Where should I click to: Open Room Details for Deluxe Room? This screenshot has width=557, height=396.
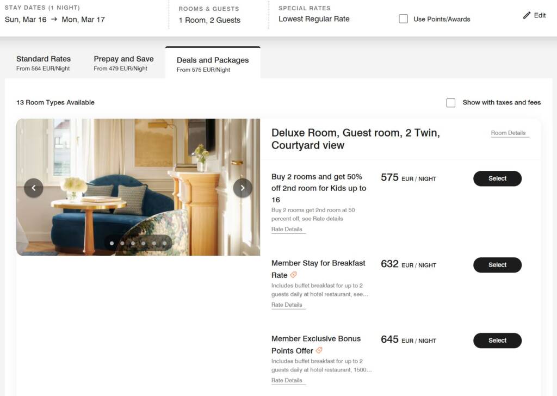click(508, 133)
